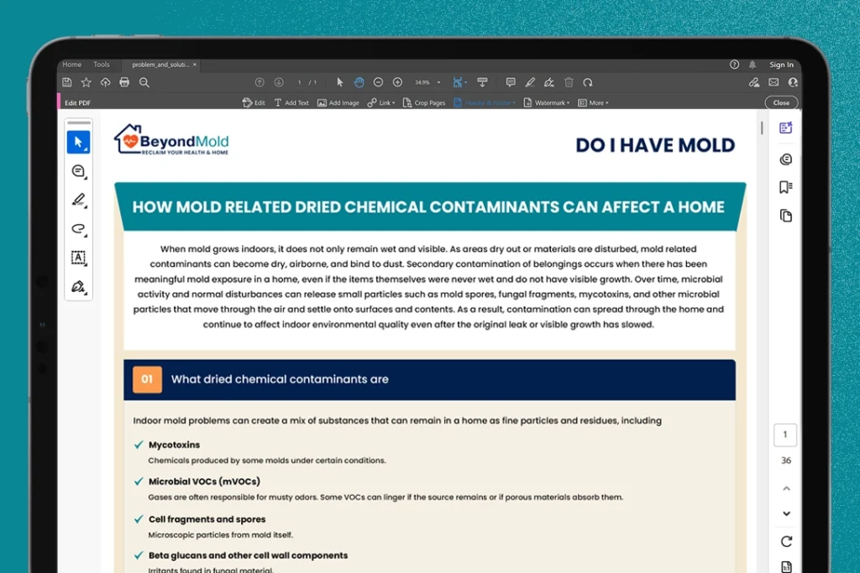Open the top panel icon in right rail
This screenshot has height=573, width=860.
[785, 128]
